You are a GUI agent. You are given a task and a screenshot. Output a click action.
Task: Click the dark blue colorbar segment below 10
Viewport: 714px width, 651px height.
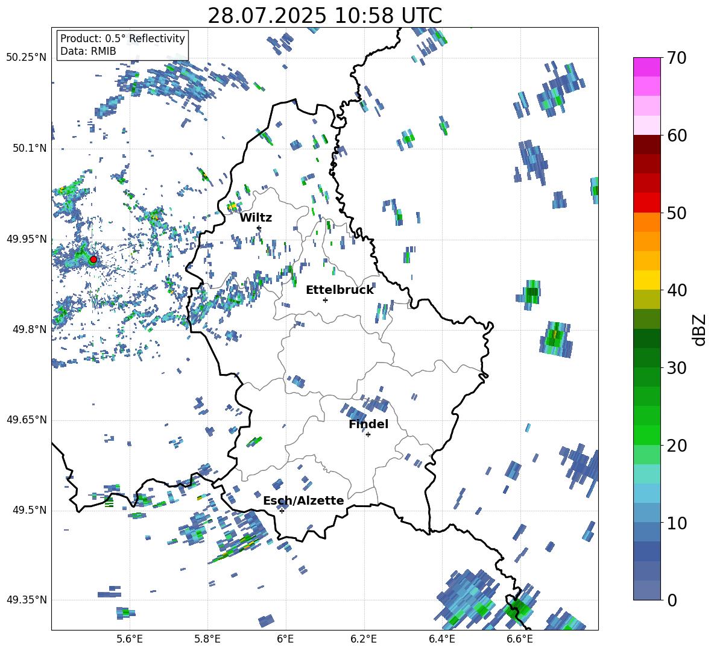pos(646,551)
